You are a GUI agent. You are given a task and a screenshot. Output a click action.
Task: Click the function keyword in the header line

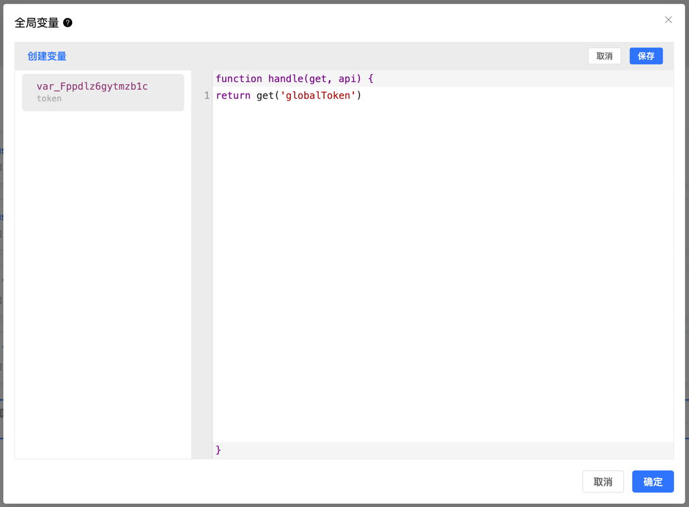239,78
